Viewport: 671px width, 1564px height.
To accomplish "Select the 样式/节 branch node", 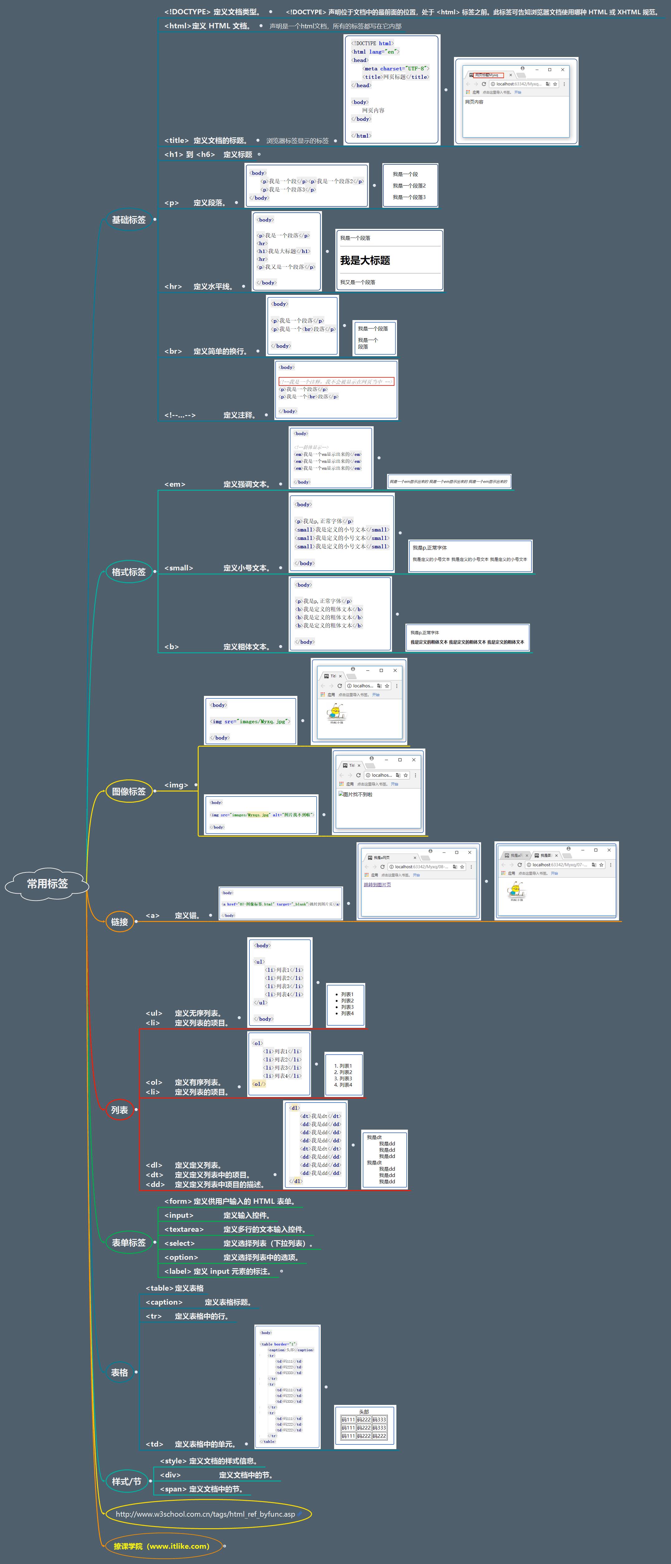I will (x=126, y=1481).
